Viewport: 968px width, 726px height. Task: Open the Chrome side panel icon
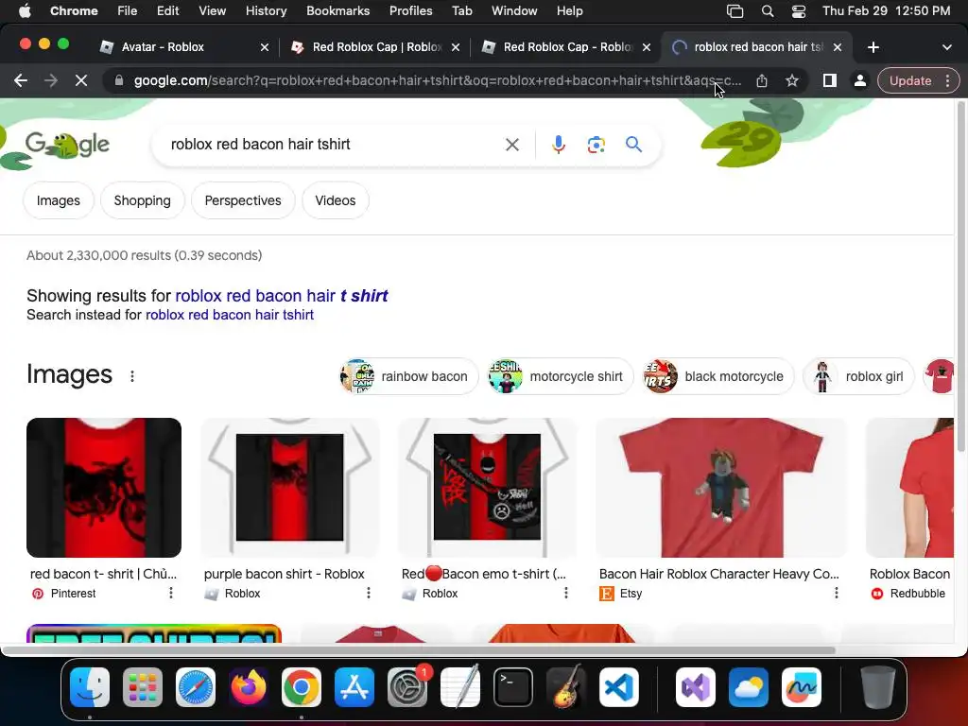pyautogui.click(x=830, y=80)
